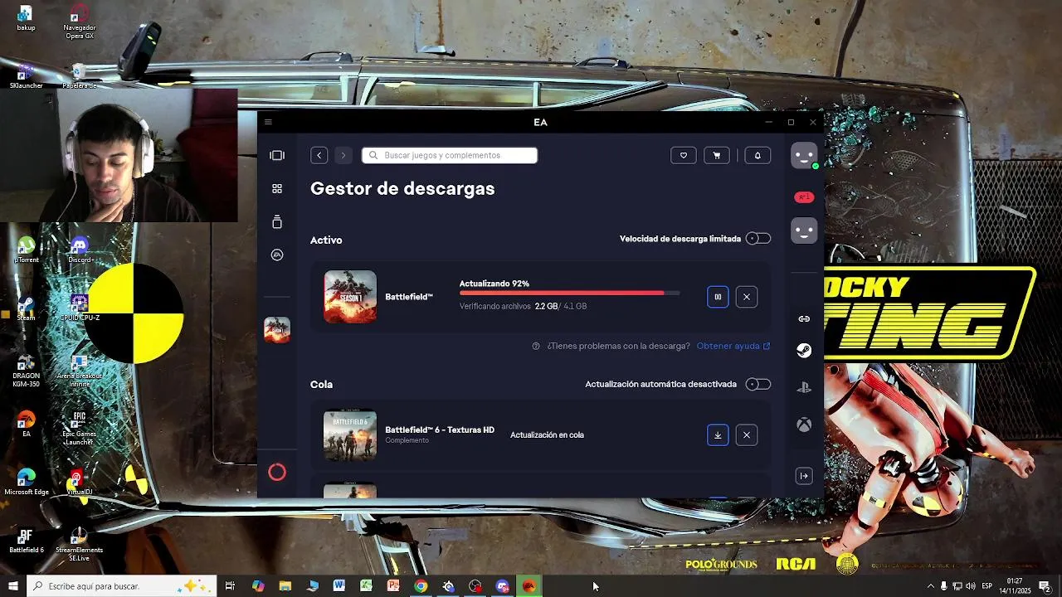This screenshot has width=1062, height=597.
Task: Toggle 'Velocidad de descarga limitada' switch
Action: click(x=758, y=239)
